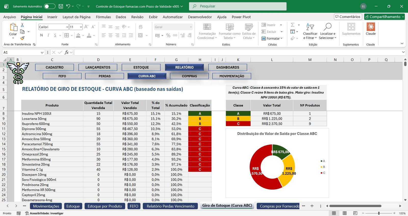Image resolution: width=408 pixels, height=216 pixels.
Task: Toggle underline (S) formatting
Action: click(x=55, y=35)
